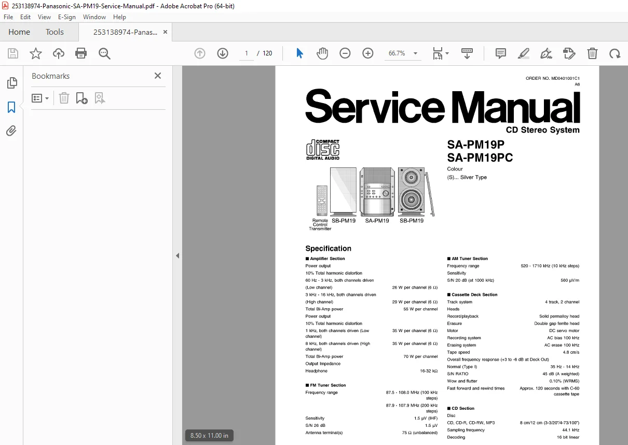
Task: Click the page size 8.50 x 11.00 in label
Action: tap(209, 435)
